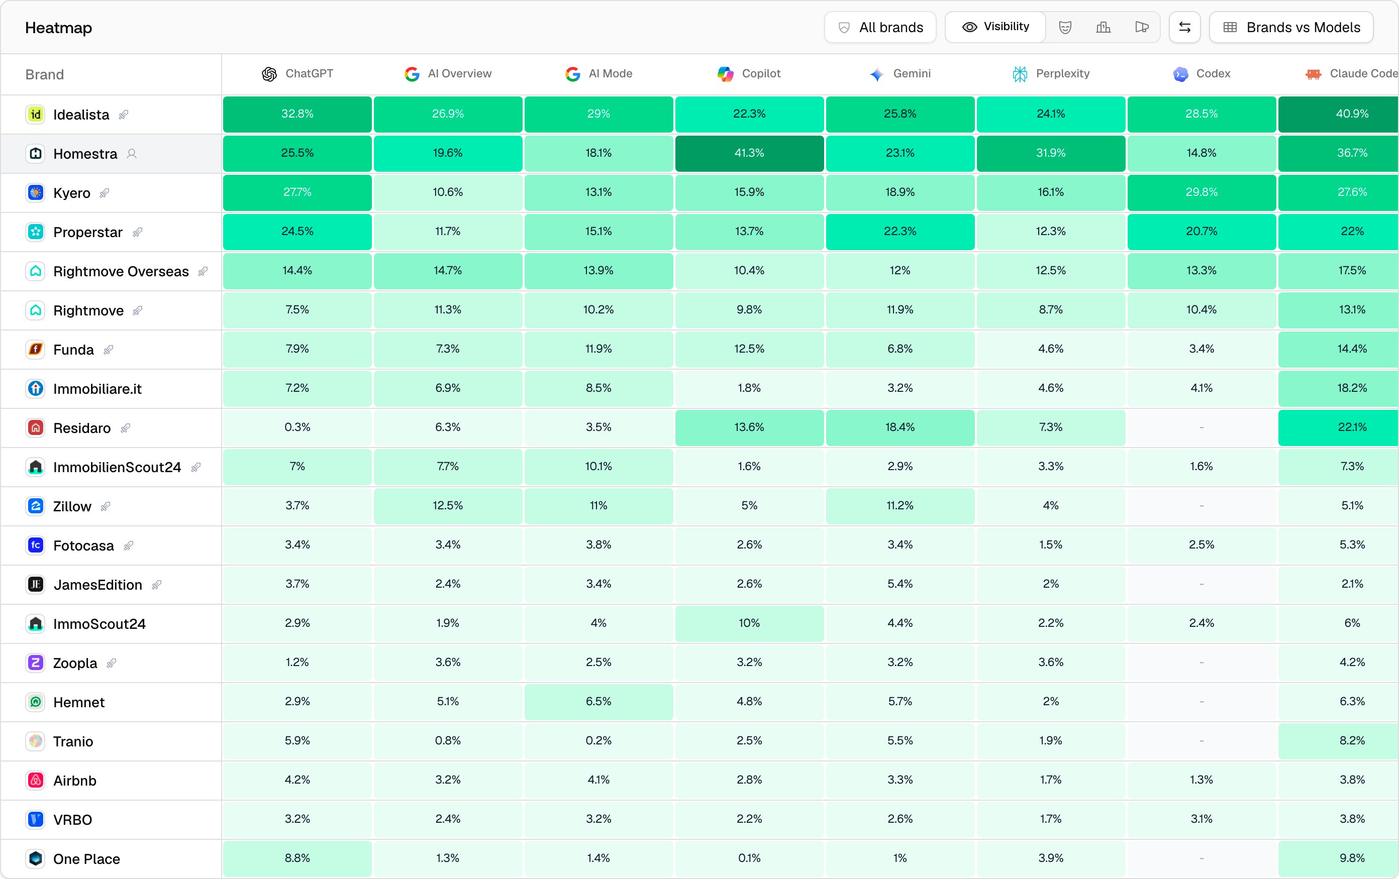The height and width of the screenshot is (879, 1399).
Task: Click Idealista's 32.8% ChatGPT cell
Action: point(297,115)
